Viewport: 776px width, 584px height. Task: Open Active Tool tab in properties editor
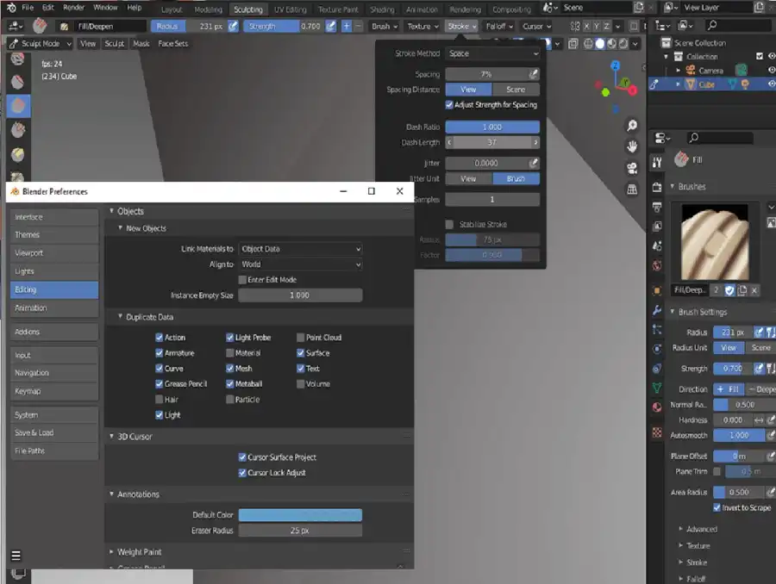tap(657, 161)
